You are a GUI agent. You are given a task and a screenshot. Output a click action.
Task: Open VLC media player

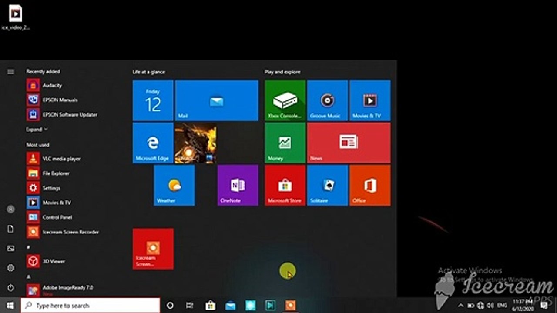65,159
